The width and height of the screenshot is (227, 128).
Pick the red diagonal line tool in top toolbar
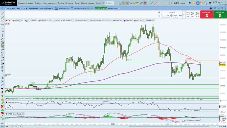pos(156,3)
